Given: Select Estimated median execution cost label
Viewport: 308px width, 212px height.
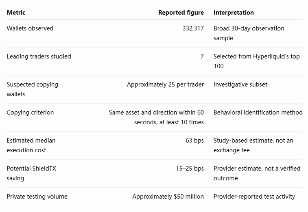Looking at the screenshot, I should [31, 145].
